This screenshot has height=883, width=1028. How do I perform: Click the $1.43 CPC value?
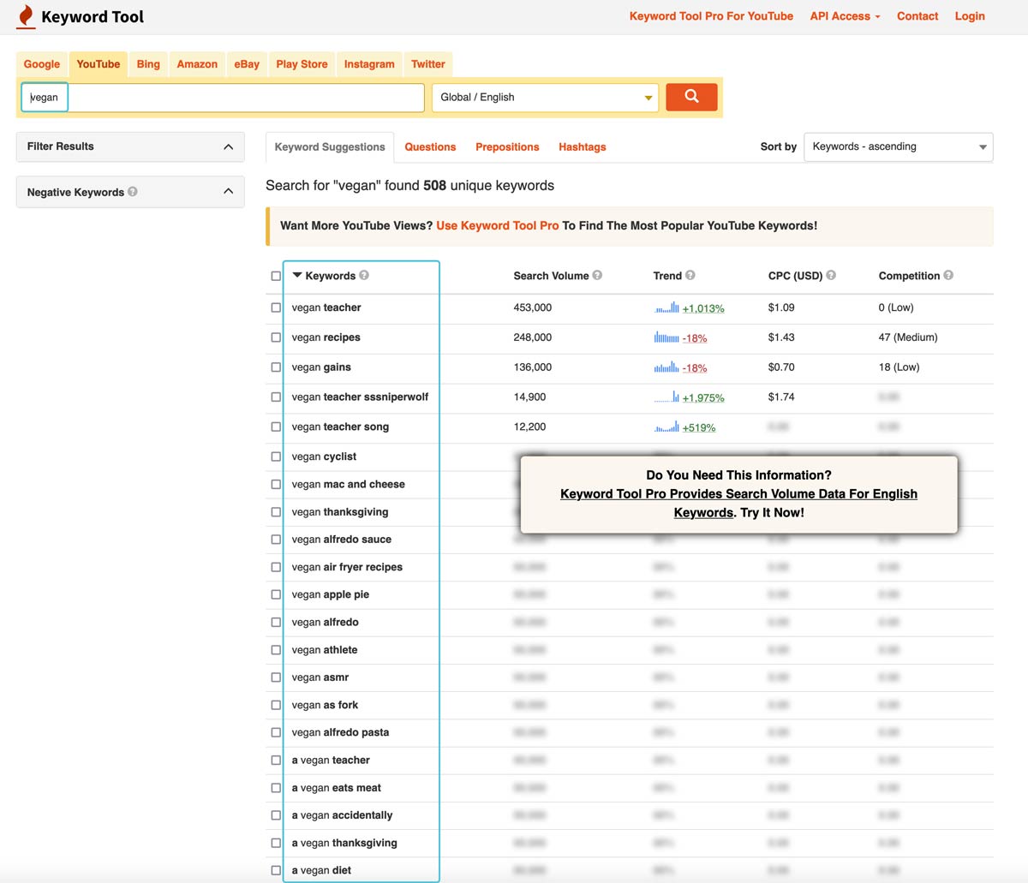(781, 337)
